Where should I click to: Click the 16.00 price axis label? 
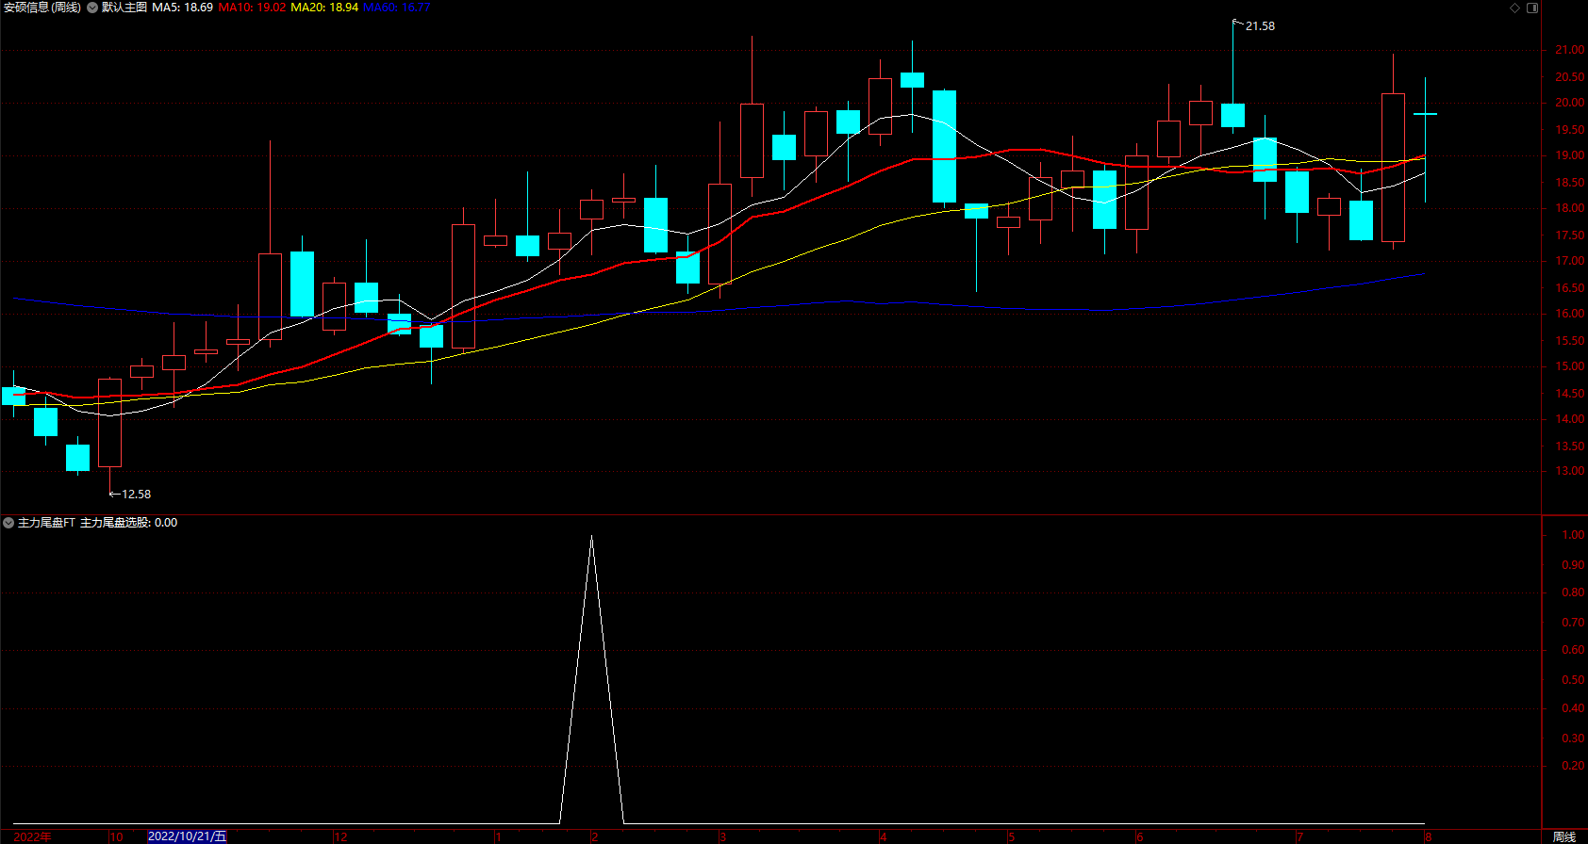(x=1569, y=315)
